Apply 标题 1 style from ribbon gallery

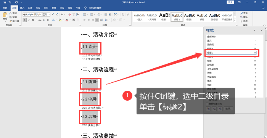point(164,17)
